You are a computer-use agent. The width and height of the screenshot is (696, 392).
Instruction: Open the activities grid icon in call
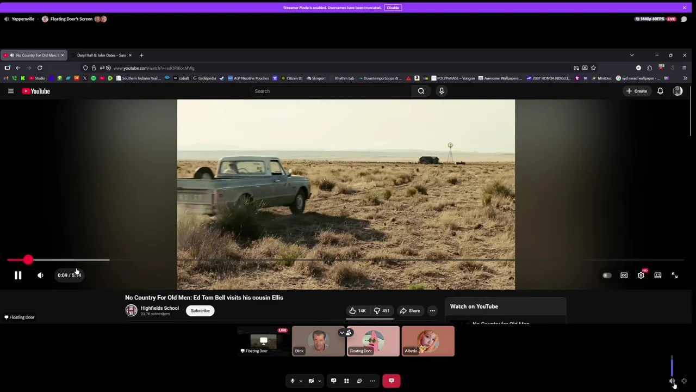[x=346, y=381]
